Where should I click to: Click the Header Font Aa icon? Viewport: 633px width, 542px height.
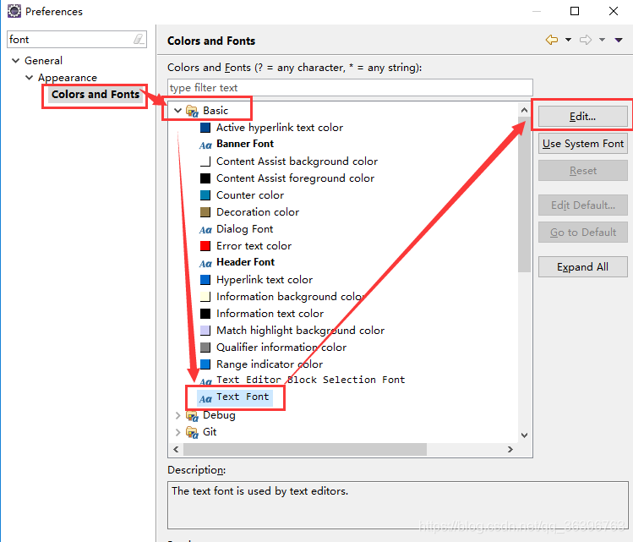click(x=205, y=264)
